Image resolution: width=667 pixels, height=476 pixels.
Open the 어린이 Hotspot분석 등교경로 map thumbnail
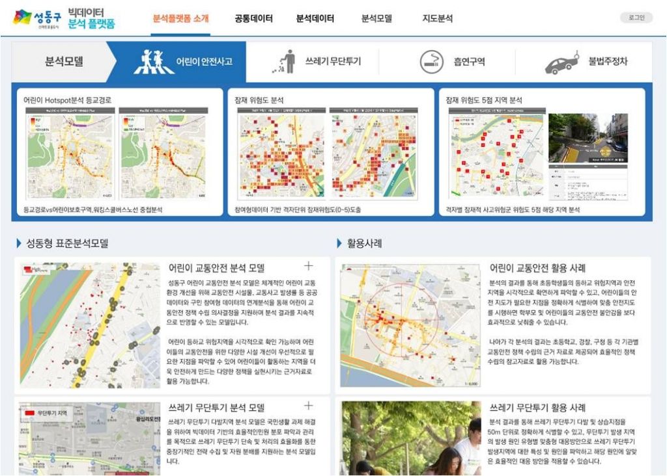coord(71,154)
